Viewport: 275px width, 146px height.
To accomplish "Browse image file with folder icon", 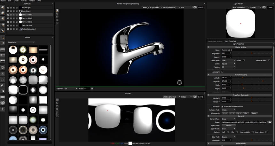I will pyautogui.click(x=270, y=122).
